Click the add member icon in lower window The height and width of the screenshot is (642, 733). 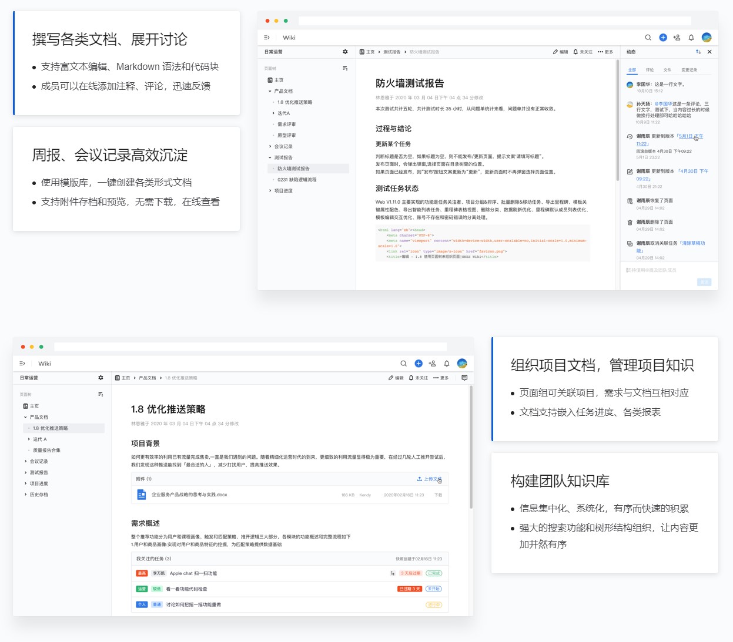(x=432, y=364)
